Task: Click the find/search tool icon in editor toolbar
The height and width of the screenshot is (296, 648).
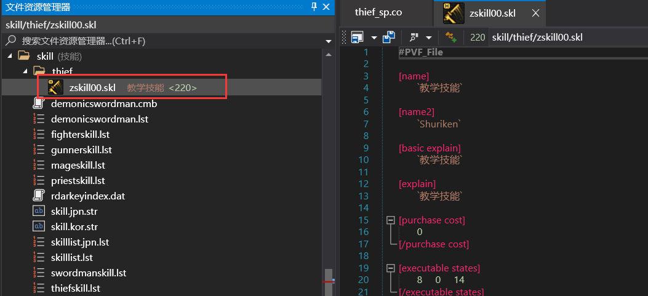Action: [414, 37]
